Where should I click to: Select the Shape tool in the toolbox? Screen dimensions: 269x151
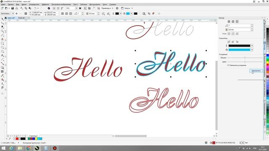[3, 23]
